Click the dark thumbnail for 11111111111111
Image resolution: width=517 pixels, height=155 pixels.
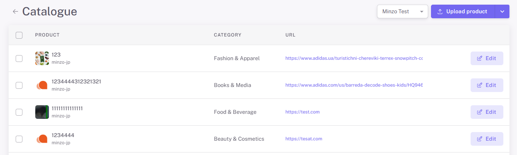pos(42,112)
